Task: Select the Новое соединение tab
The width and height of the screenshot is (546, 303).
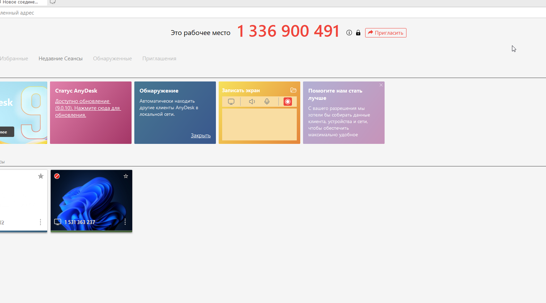Action: coord(23,2)
